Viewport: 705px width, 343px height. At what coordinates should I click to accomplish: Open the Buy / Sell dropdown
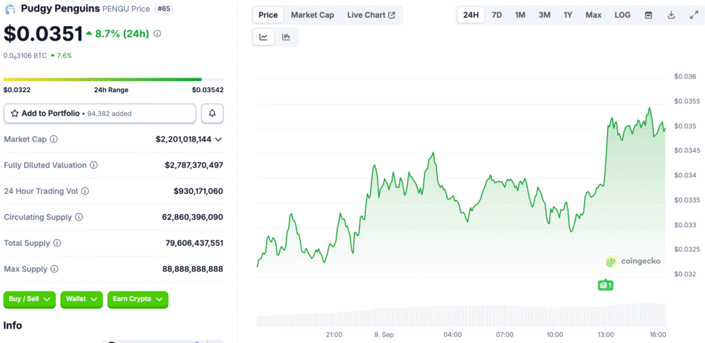[30, 300]
